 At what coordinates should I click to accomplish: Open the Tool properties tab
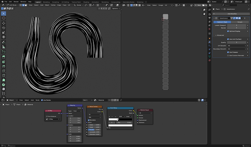tap(210, 10)
